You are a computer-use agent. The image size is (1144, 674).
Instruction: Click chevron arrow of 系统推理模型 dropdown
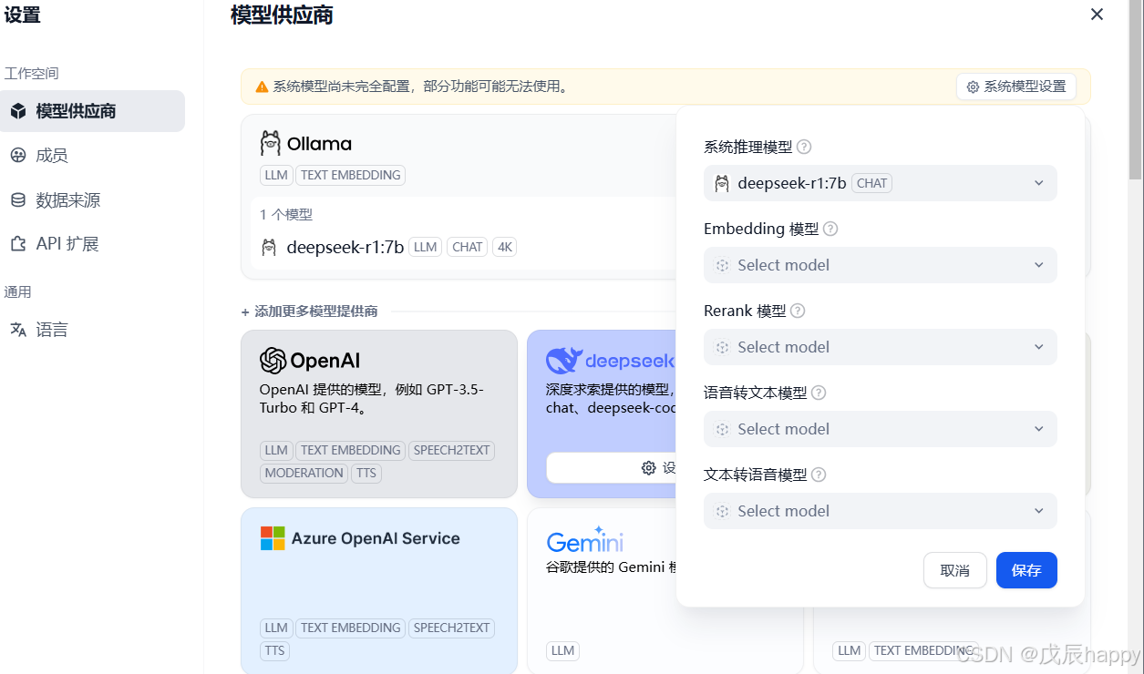[1038, 183]
